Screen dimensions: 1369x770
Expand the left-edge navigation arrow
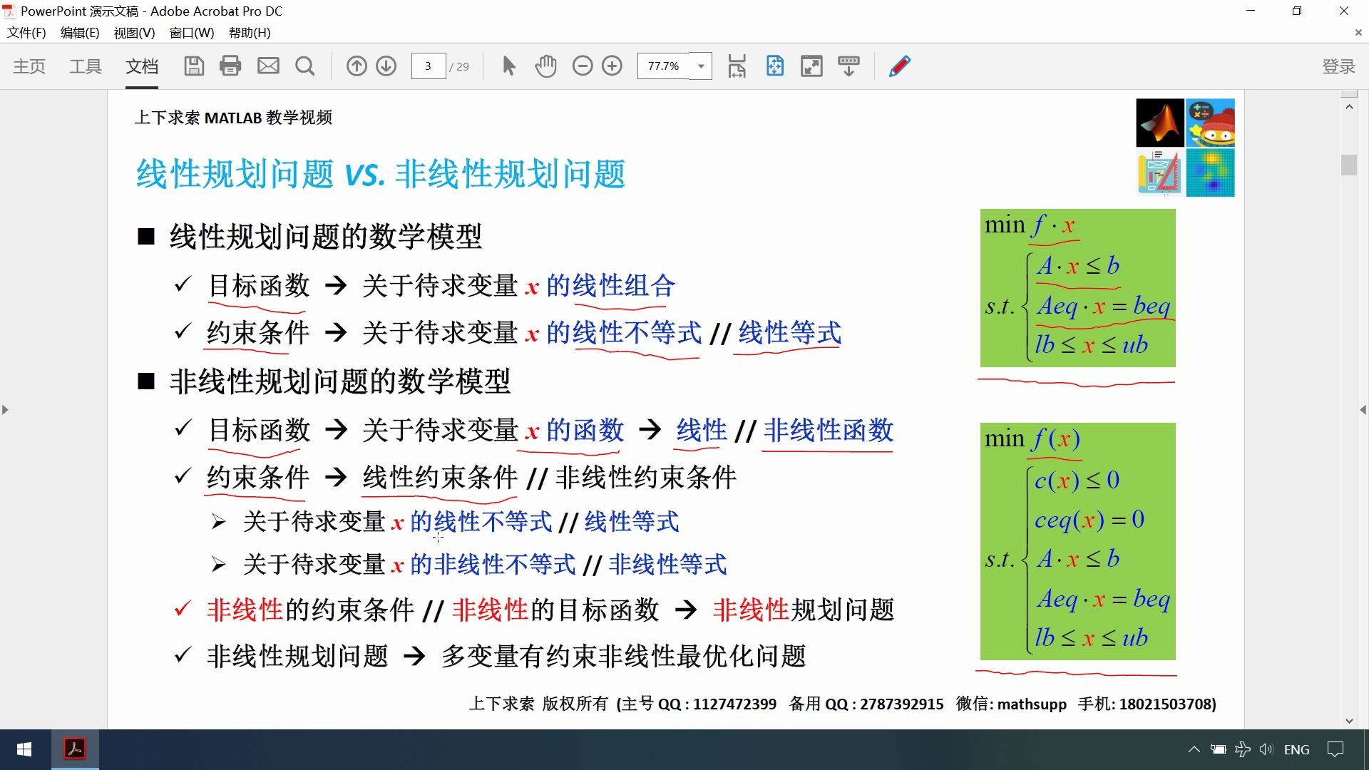5,410
